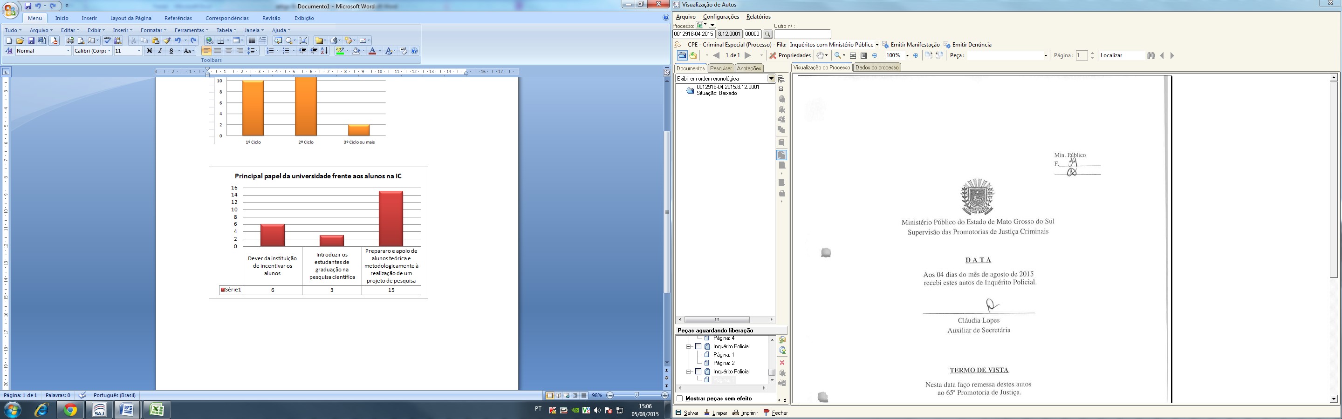This screenshot has height=419, width=1342.
Task: Click the binoculars find icon
Action: (x=1150, y=56)
